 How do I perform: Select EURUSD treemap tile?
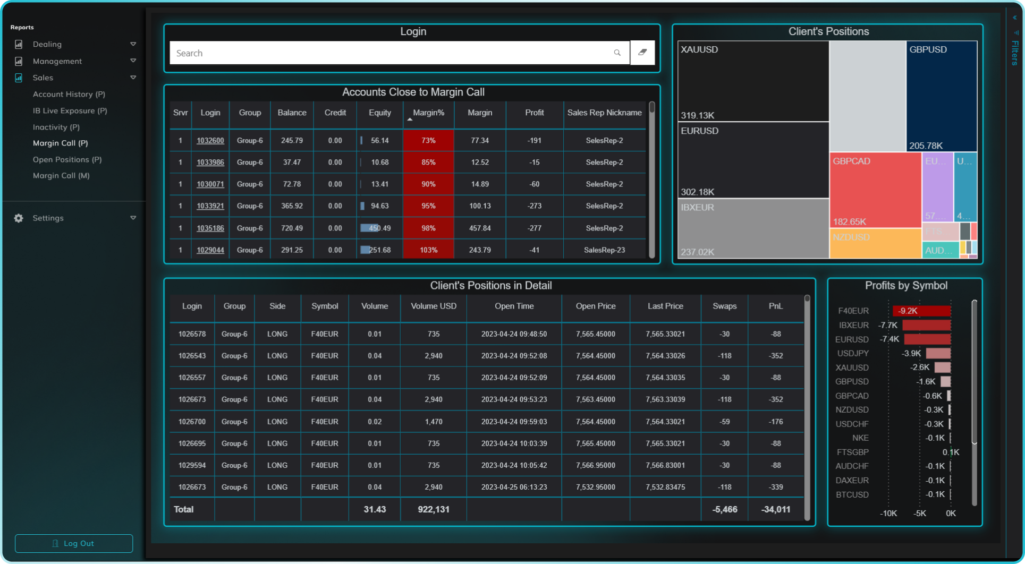[x=753, y=160]
